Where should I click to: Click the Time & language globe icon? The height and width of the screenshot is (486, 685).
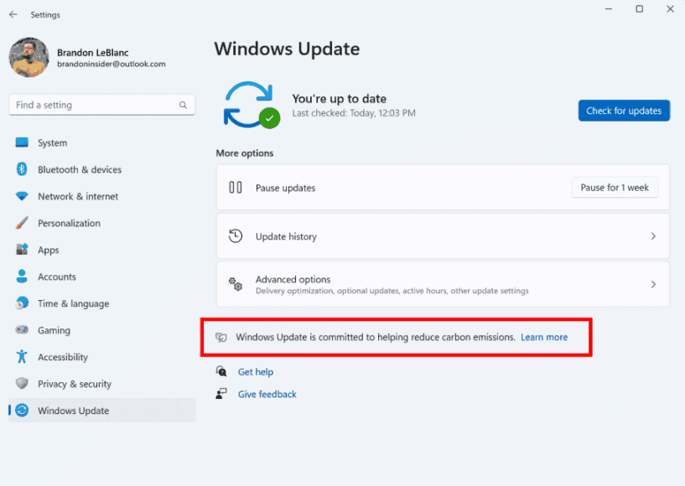(x=22, y=302)
